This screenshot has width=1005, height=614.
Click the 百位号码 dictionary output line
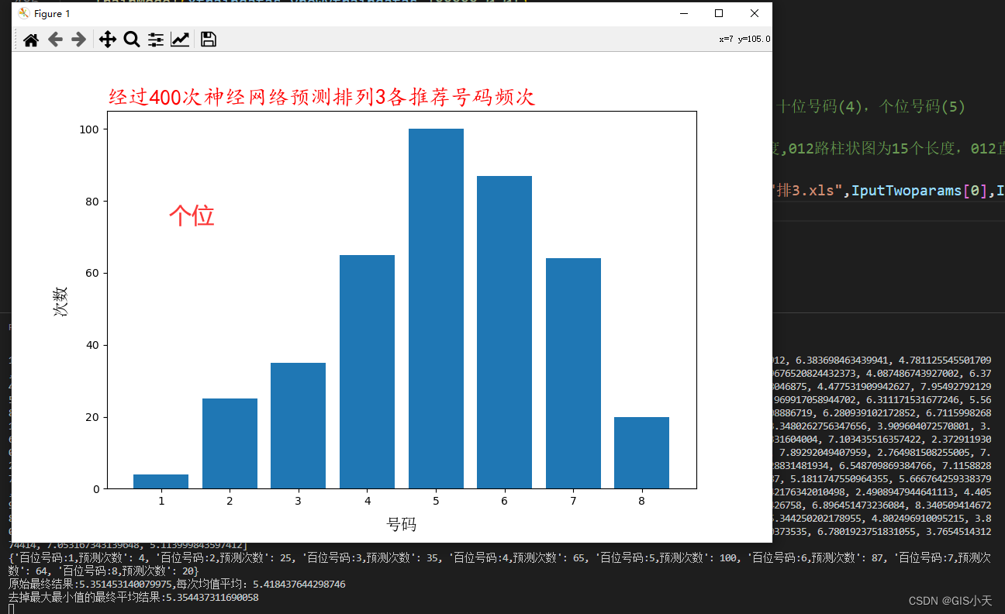click(x=499, y=564)
